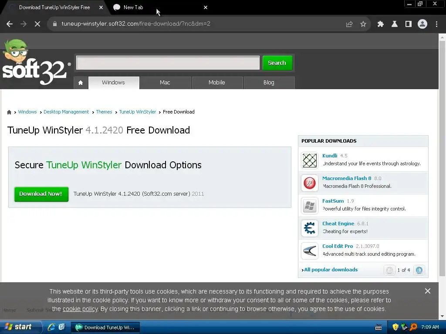Open the Mobile navigation tab
Image resolution: width=446 pixels, height=334 pixels.
tap(217, 83)
